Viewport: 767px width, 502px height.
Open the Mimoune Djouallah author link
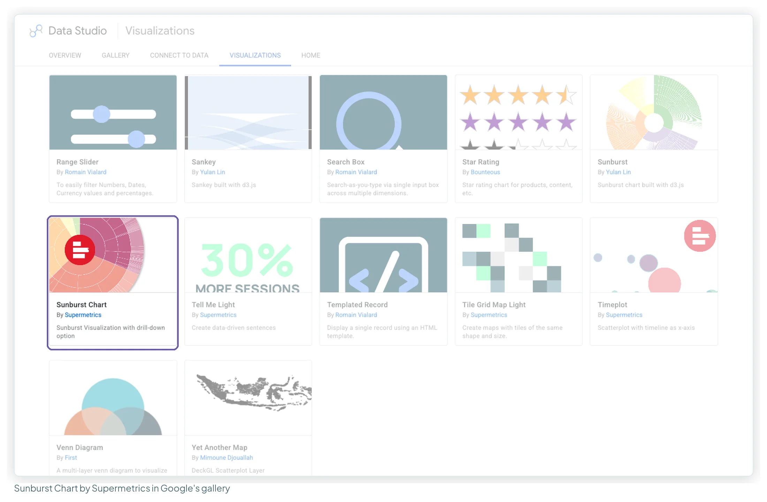pos(227,457)
